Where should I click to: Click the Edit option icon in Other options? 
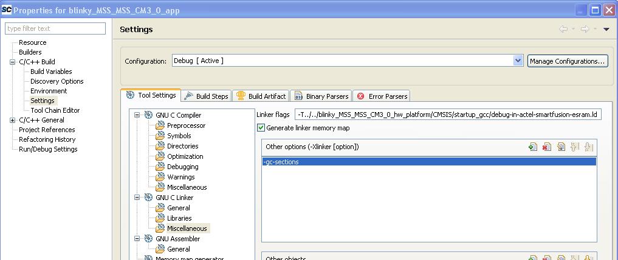[561, 147]
